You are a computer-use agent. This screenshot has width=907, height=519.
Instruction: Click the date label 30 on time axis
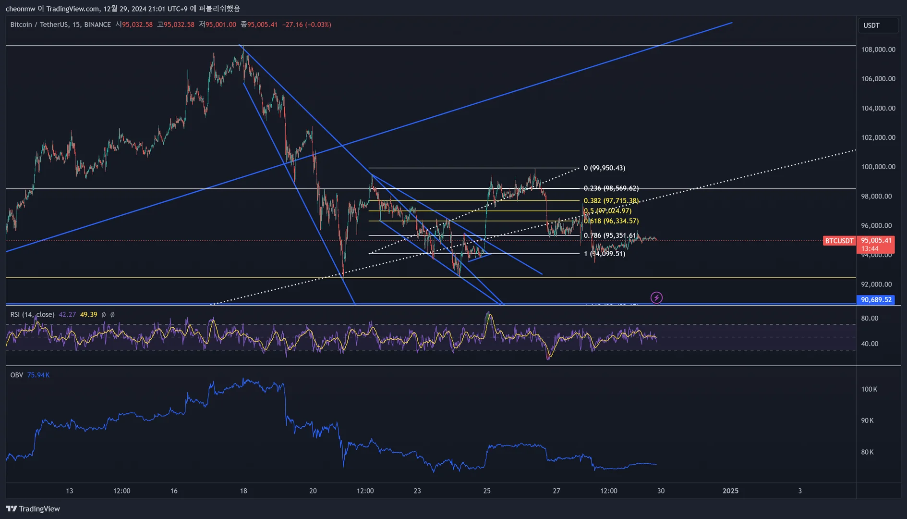(661, 491)
